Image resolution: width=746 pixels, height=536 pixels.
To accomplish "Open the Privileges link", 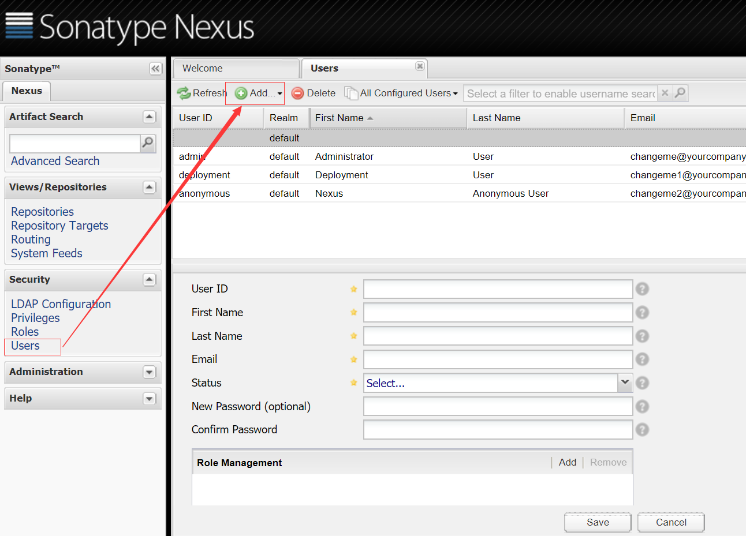I will click(35, 318).
